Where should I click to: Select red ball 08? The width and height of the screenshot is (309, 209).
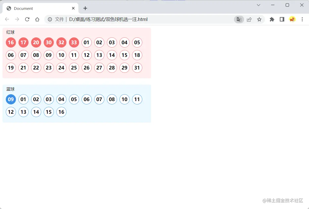click(x=36, y=55)
